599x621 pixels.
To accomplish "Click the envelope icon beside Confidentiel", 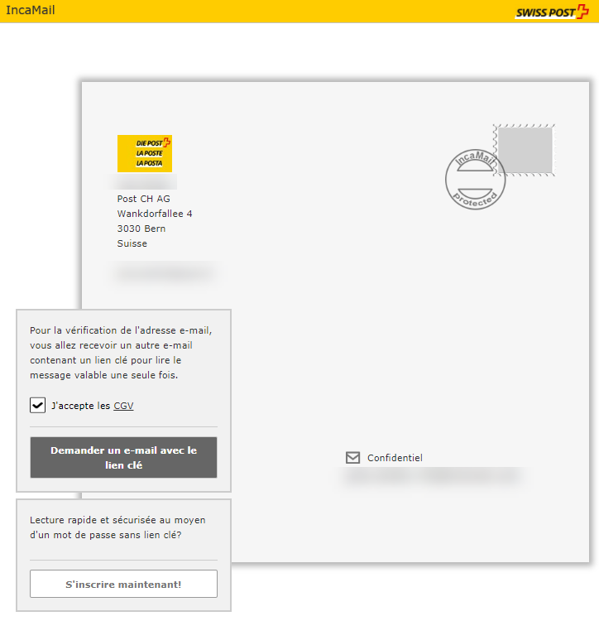I will 353,458.
